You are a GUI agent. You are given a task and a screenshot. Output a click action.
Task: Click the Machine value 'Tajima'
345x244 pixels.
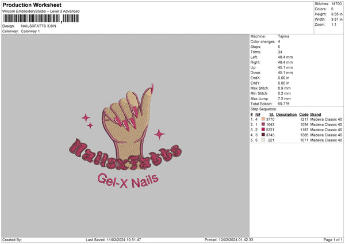tap(283, 36)
